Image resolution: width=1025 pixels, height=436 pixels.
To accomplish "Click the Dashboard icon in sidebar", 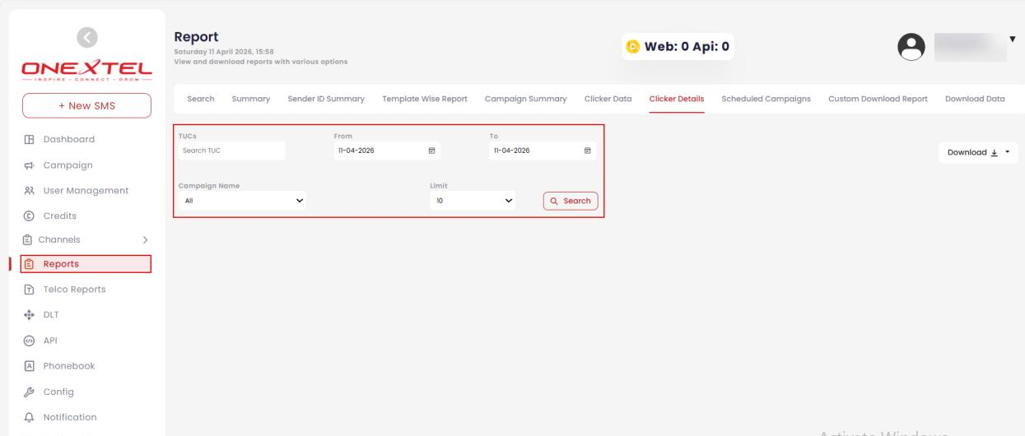I will [x=28, y=139].
